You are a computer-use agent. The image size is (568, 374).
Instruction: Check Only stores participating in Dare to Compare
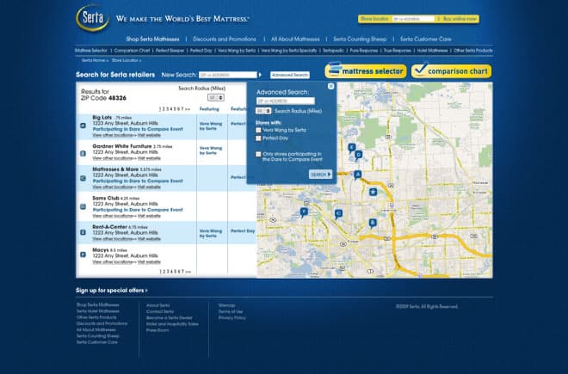coord(258,154)
